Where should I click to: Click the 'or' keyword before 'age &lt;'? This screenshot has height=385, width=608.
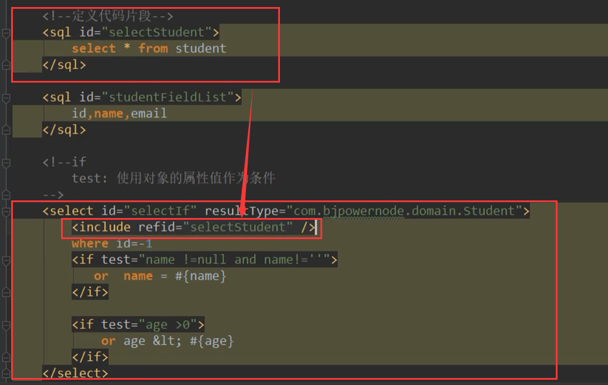(108, 341)
